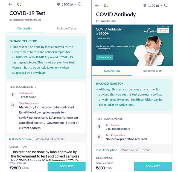Expand pincode 110016 dropdown on COVID Antibody
The width and height of the screenshot is (178, 172).
pos(162,6)
